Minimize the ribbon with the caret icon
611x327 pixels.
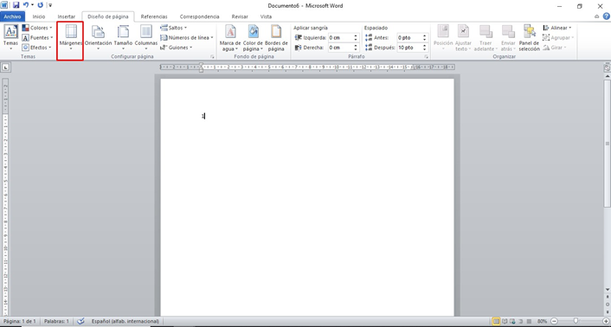(x=597, y=16)
